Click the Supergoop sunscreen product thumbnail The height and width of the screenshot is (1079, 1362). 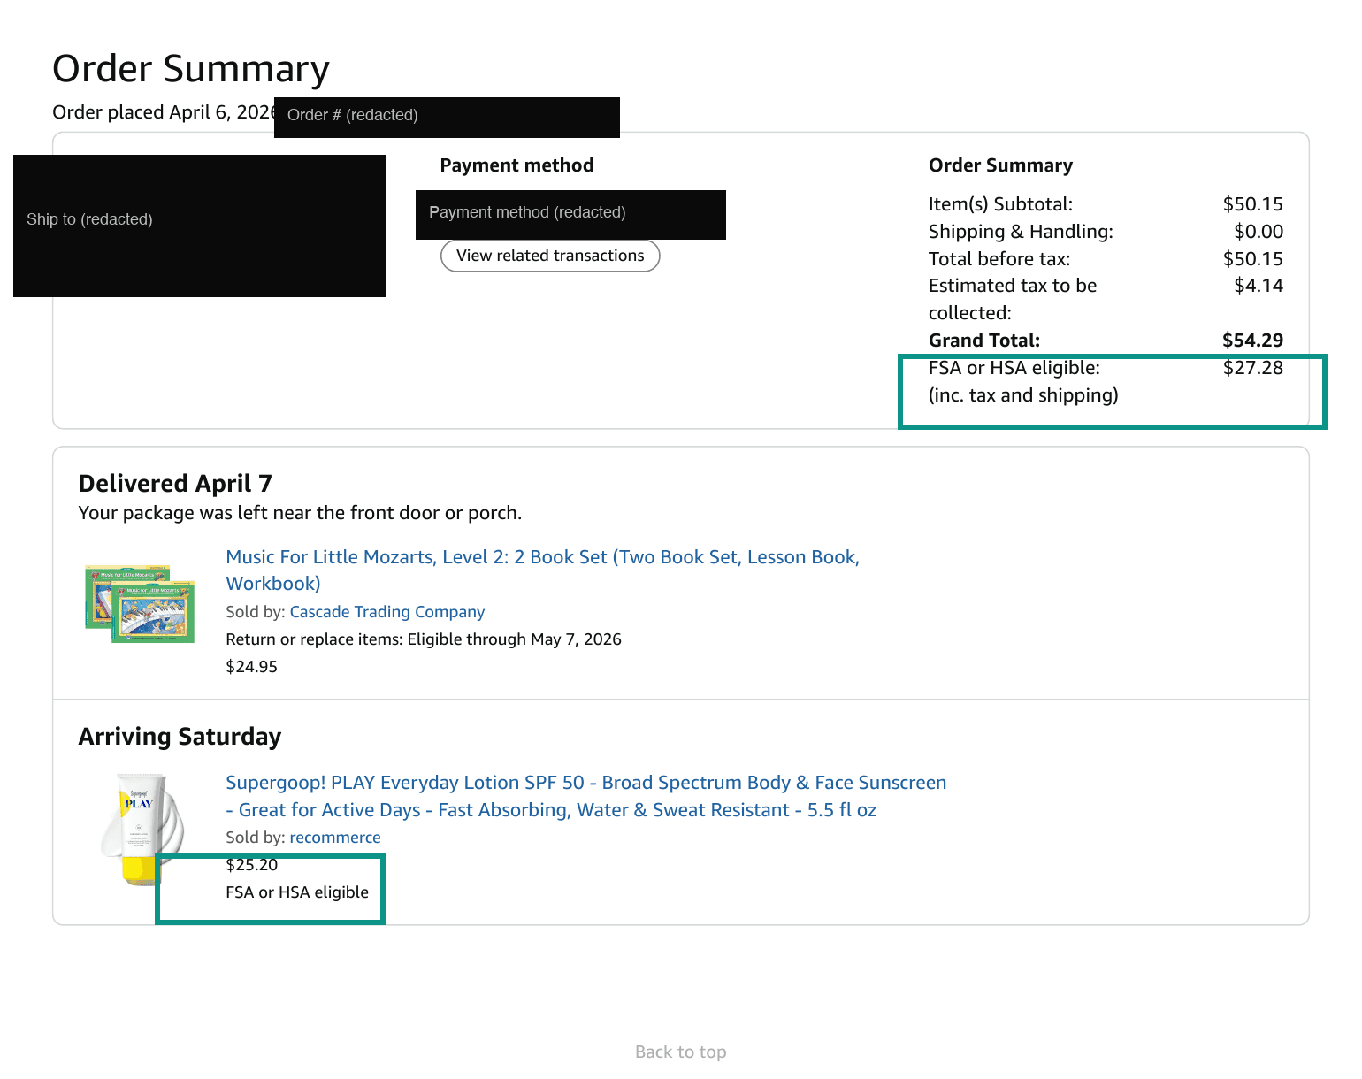tap(143, 829)
